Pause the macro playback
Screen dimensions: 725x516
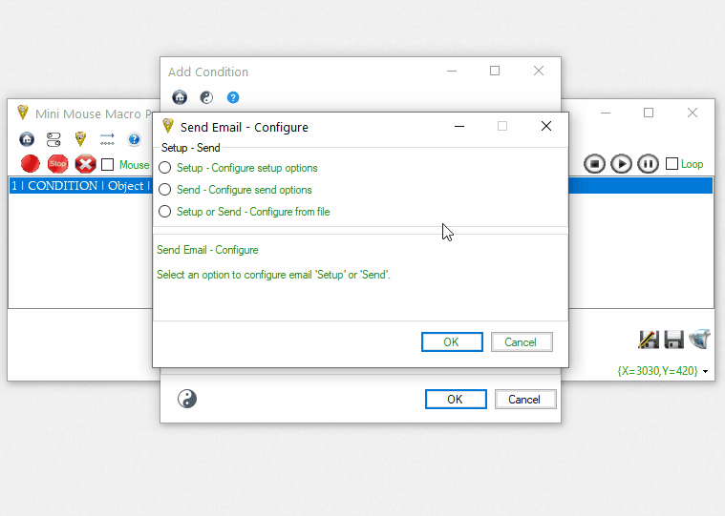[648, 164]
